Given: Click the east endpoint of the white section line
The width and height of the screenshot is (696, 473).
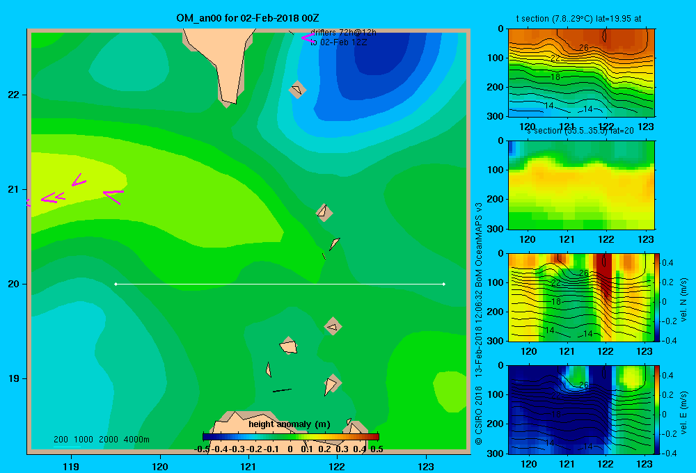Looking at the screenshot, I should (444, 284).
